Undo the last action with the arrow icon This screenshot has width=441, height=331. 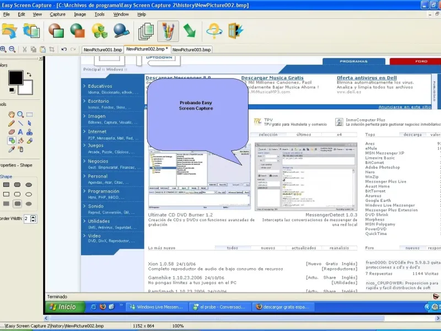[64, 49]
